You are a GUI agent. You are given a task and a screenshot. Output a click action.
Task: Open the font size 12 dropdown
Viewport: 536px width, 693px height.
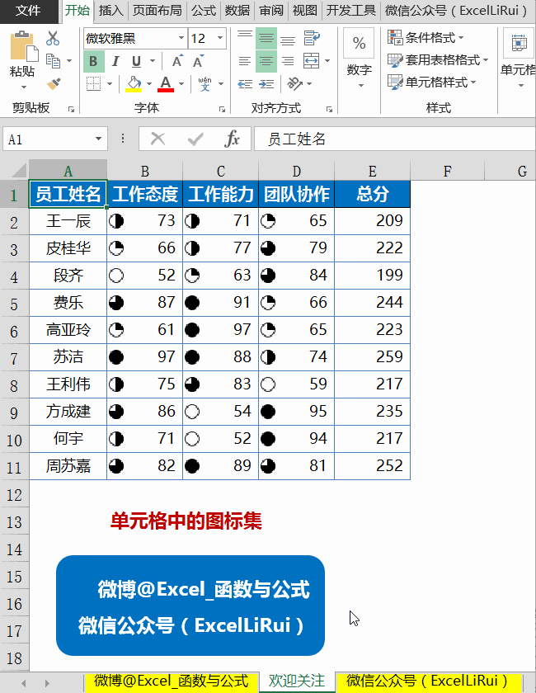[219, 38]
